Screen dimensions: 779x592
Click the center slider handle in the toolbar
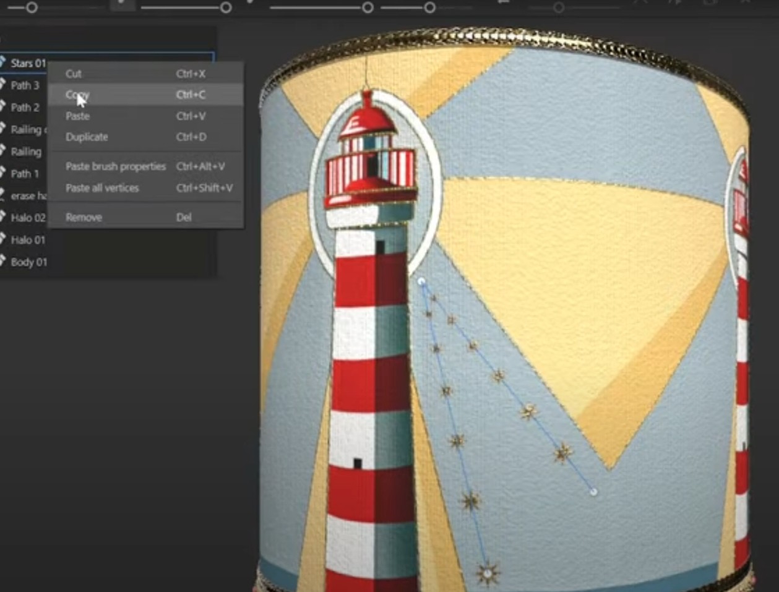point(368,7)
